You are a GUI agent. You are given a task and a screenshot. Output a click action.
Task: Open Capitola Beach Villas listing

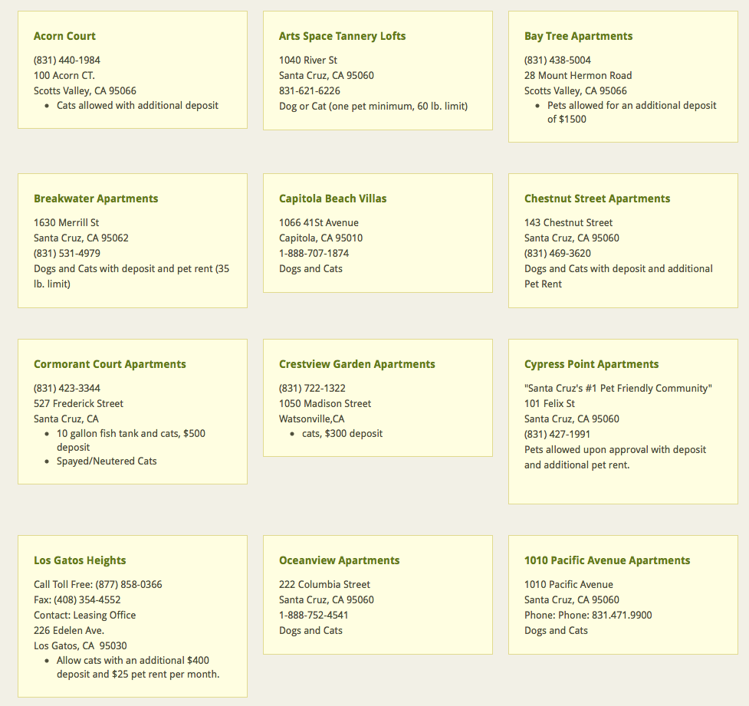click(x=333, y=199)
